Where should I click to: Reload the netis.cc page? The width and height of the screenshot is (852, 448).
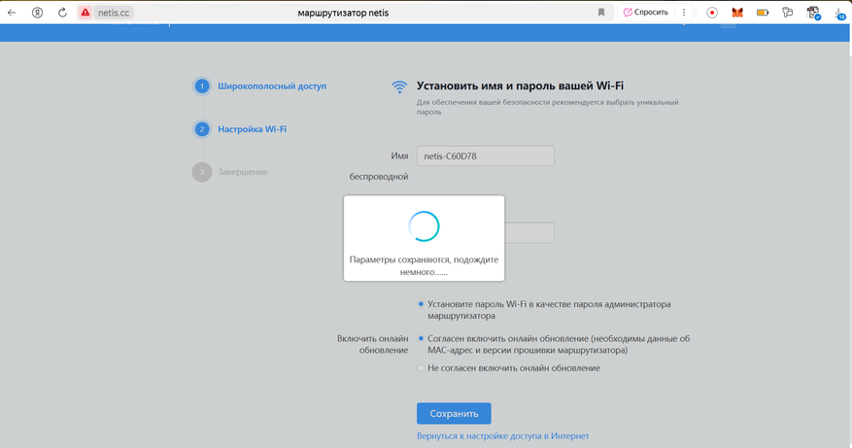[x=62, y=13]
